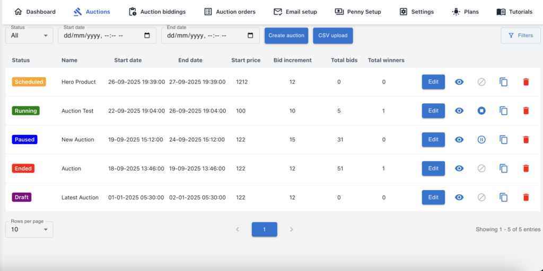The height and width of the screenshot is (271, 543).
Task: Click the Create auction button
Action: (x=286, y=35)
